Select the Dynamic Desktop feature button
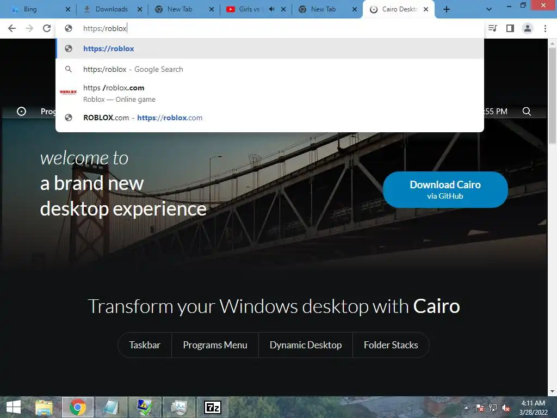 [x=306, y=345]
